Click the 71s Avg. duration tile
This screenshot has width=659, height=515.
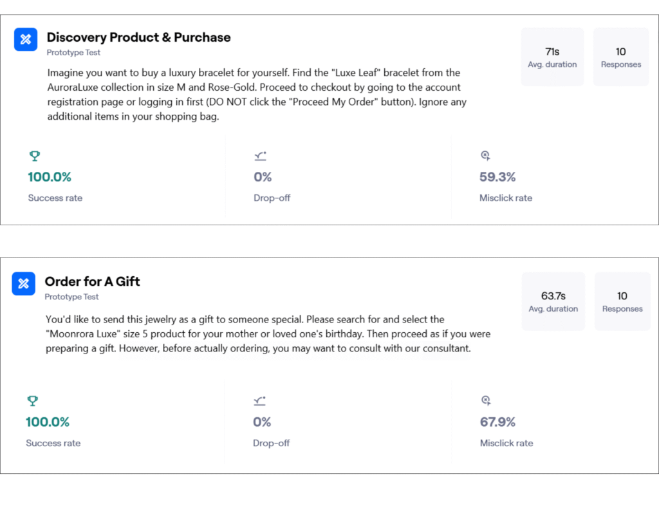click(552, 57)
